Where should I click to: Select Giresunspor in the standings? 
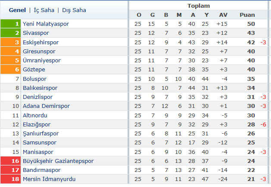pos(39,52)
